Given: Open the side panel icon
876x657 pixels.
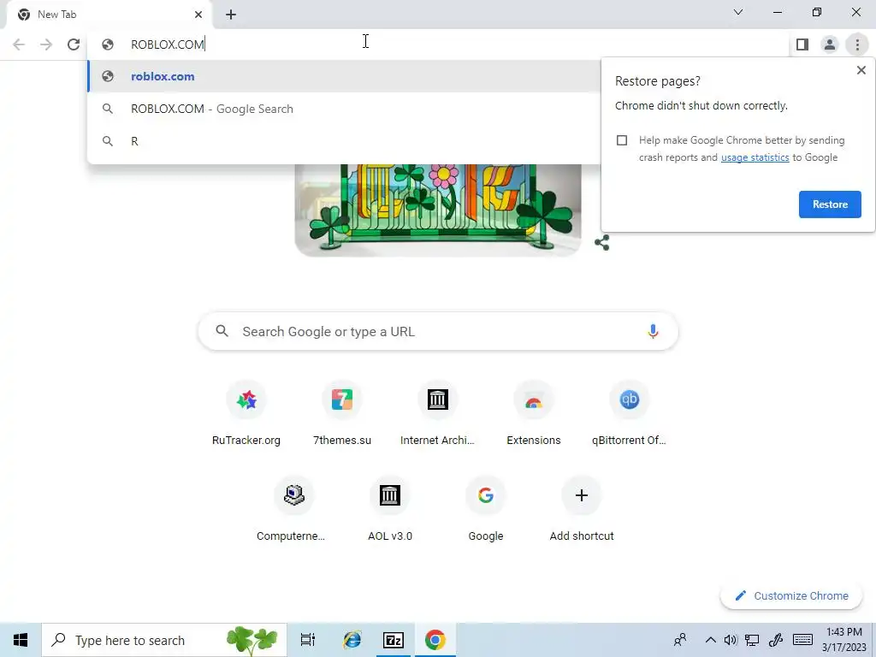Looking at the screenshot, I should pyautogui.click(x=802, y=44).
